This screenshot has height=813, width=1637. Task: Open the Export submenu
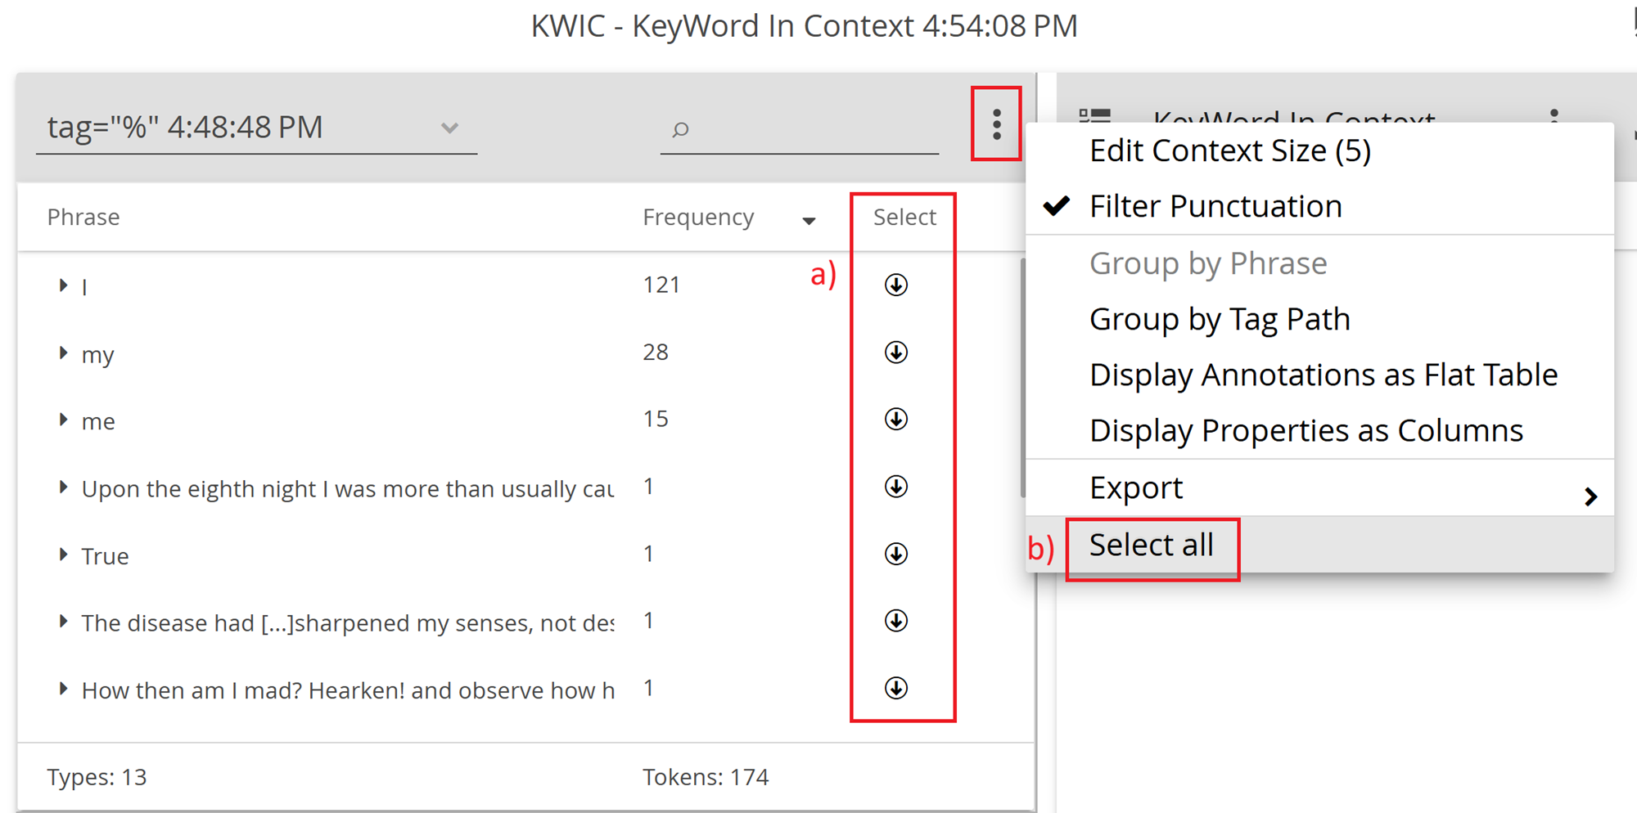click(1136, 487)
